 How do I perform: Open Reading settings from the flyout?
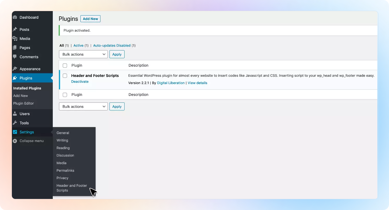point(63,148)
